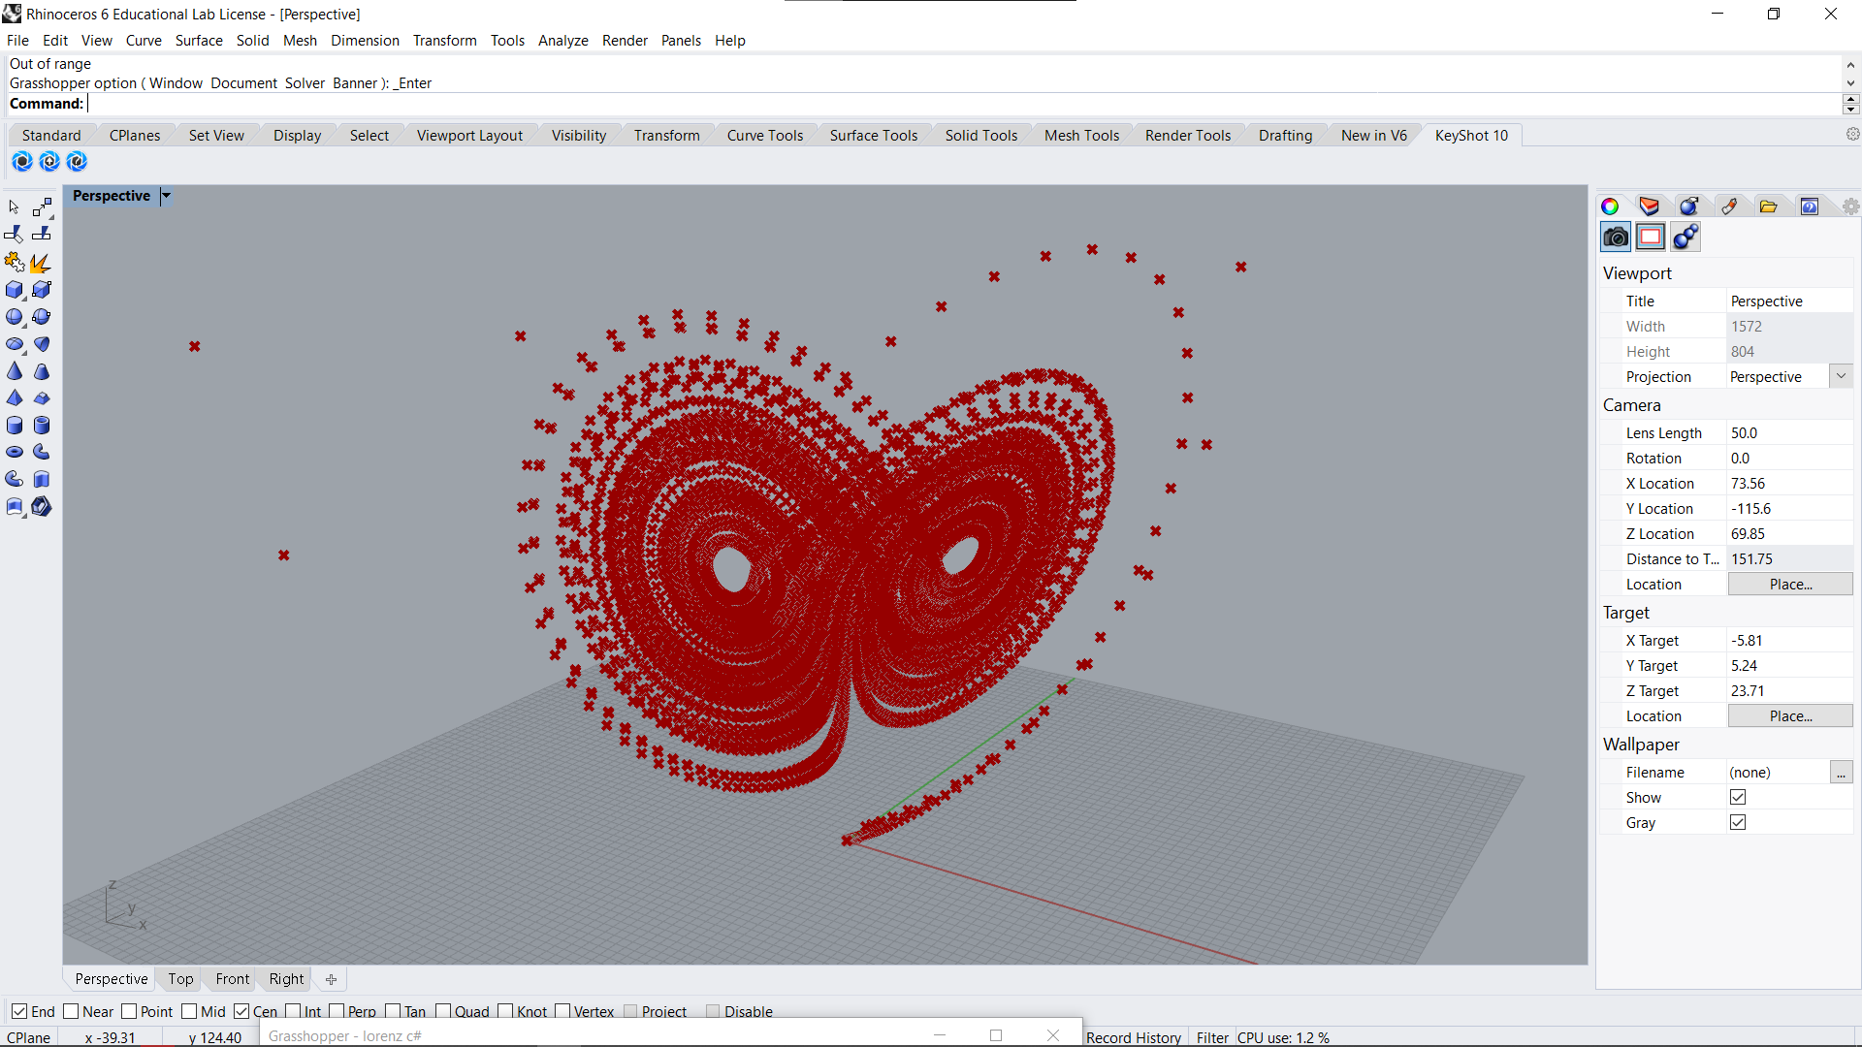Viewport: 1862px width, 1047px height.
Task: Click the camera viewport properties icon
Action: tap(1616, 237)
